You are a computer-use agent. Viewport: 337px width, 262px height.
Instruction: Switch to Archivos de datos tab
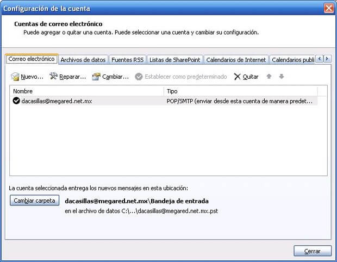coord(83,60)
